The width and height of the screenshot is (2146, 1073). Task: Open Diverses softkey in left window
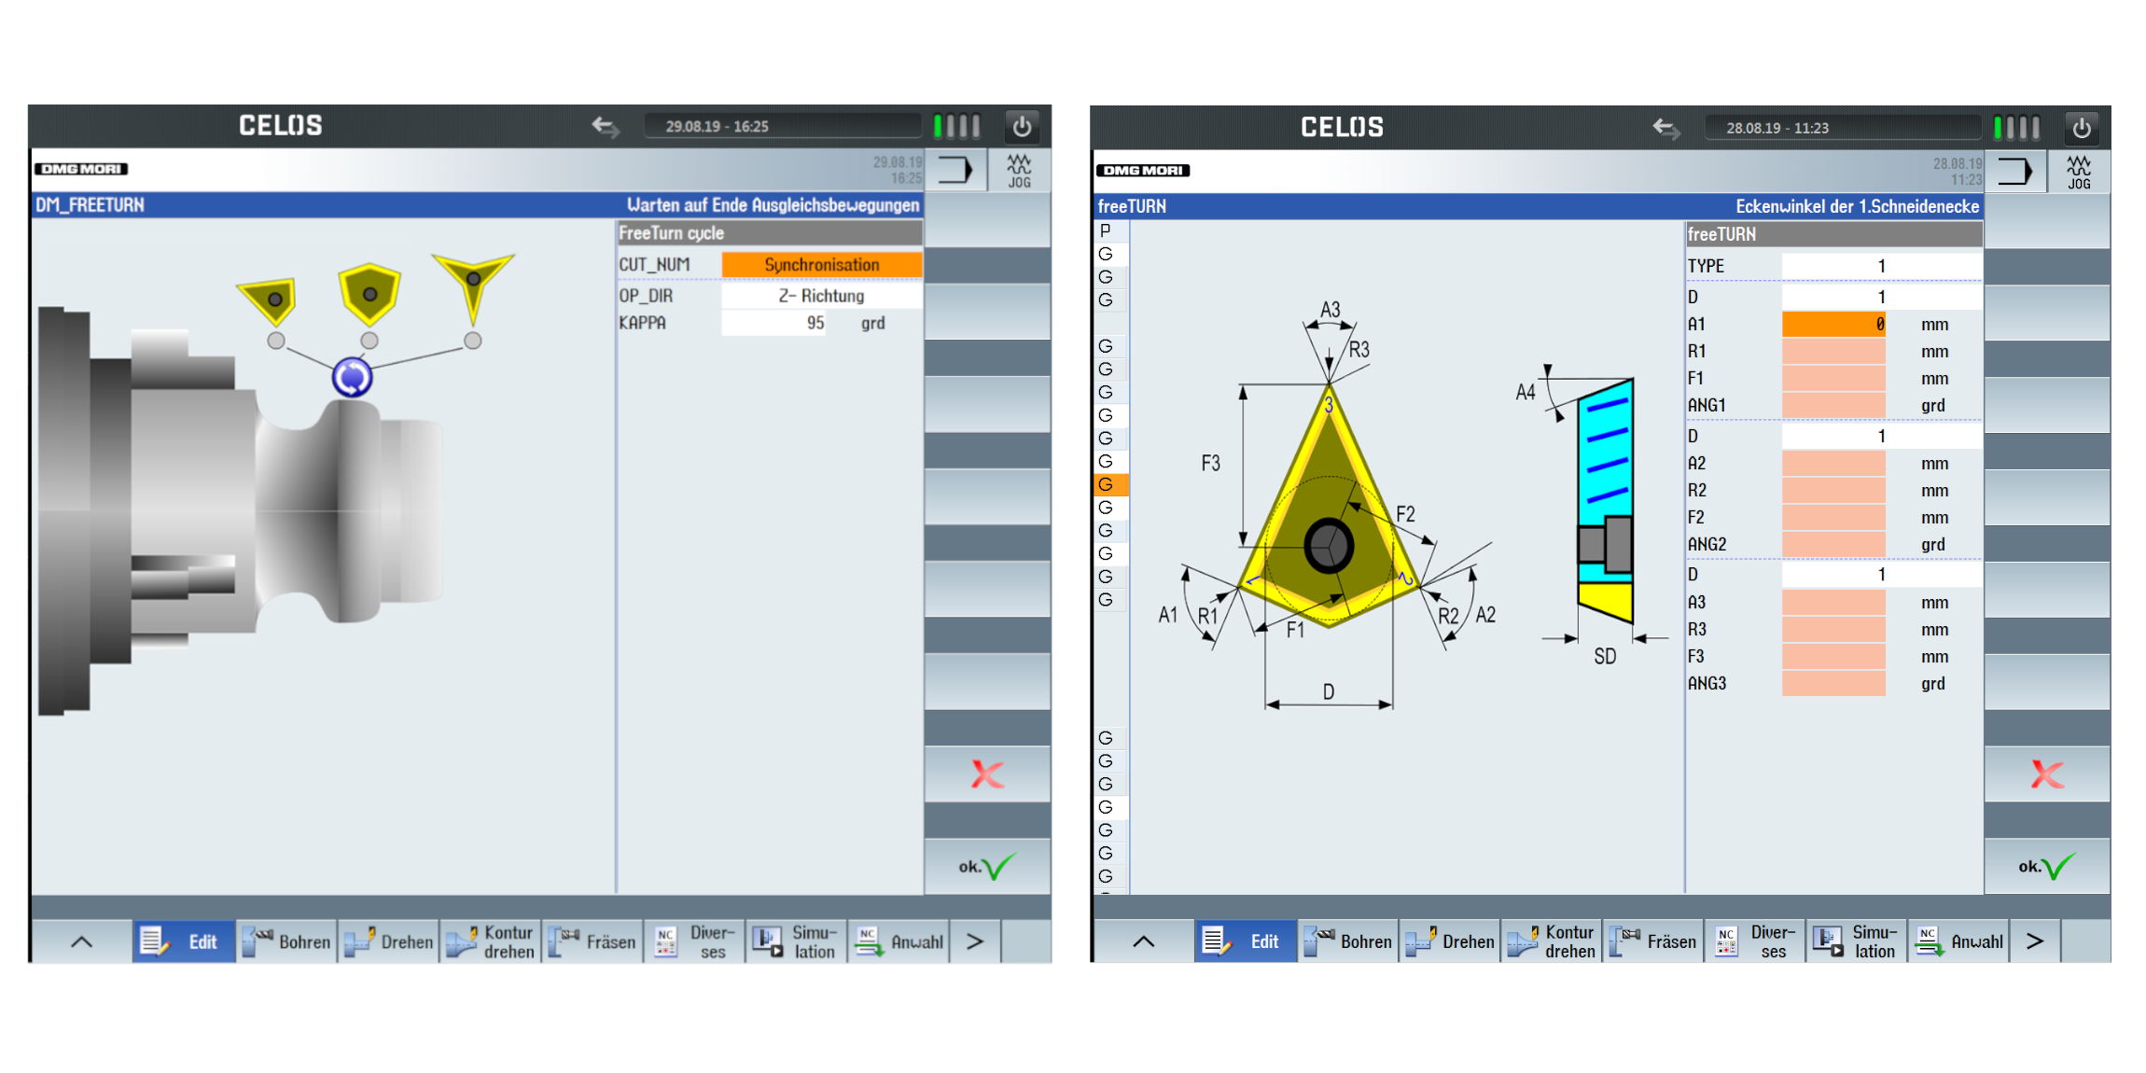[x=694, y=941]
